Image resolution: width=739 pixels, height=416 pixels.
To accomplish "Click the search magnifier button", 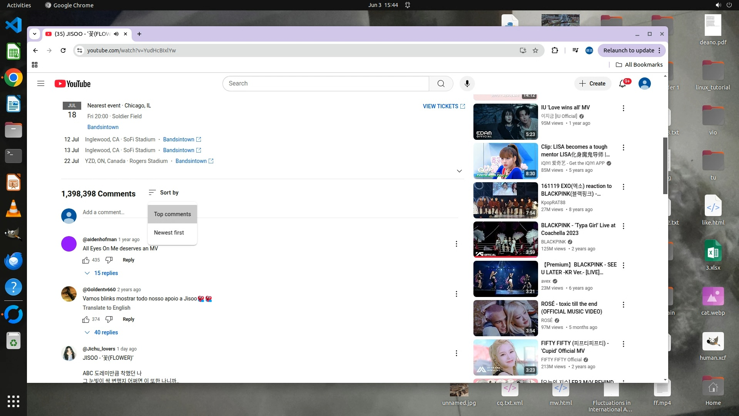I will (x=441, y=84).
